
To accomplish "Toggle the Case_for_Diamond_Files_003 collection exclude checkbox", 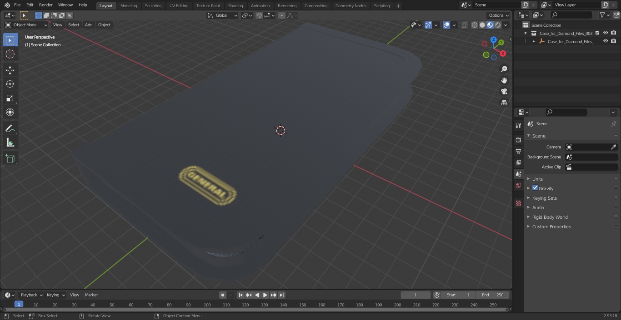I will (x=597, y=33).
